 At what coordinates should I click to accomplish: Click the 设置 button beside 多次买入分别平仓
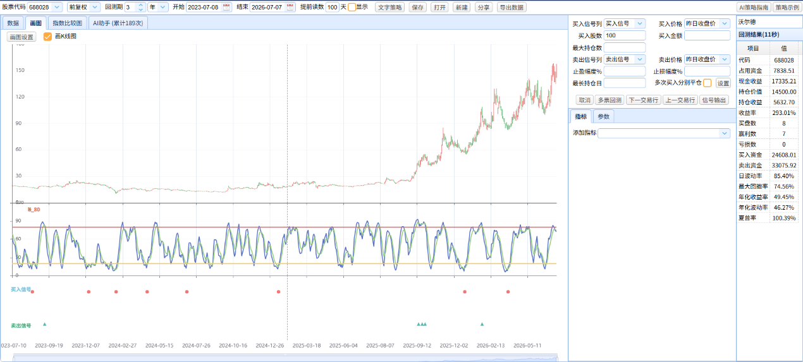click(723, 83)
